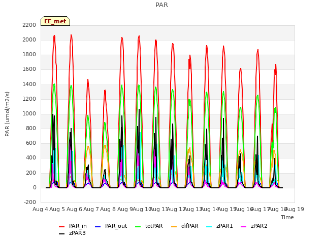The image size is (325, 243).
Task: Click the Aug 10 black zPAR3 spike
Action: (x=139, y=109)
